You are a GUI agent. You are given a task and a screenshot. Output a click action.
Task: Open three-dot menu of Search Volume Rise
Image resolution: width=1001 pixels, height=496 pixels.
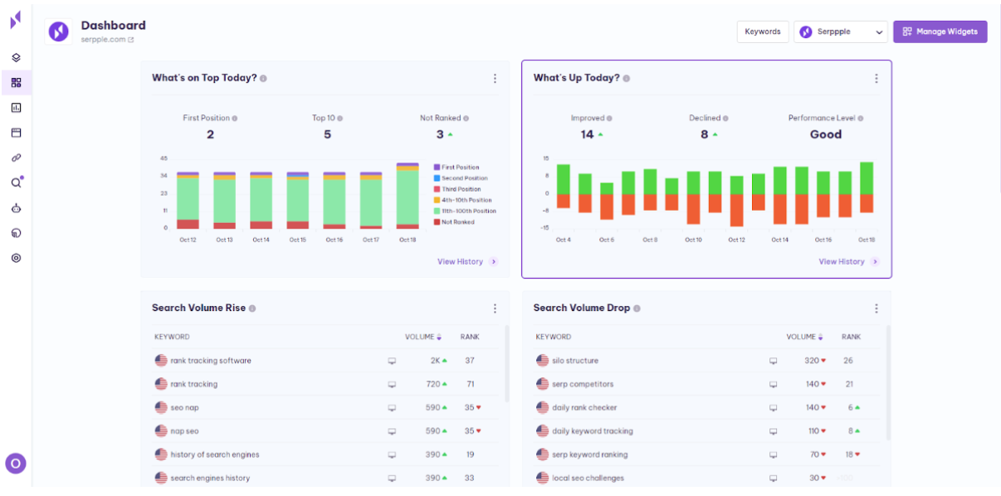pyautogui.click(x=496, y=309)
